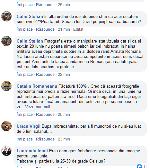Open the 23 min timestamp on Ursan's comment
The width and height of the screenshot is (150, 168).
64,139
